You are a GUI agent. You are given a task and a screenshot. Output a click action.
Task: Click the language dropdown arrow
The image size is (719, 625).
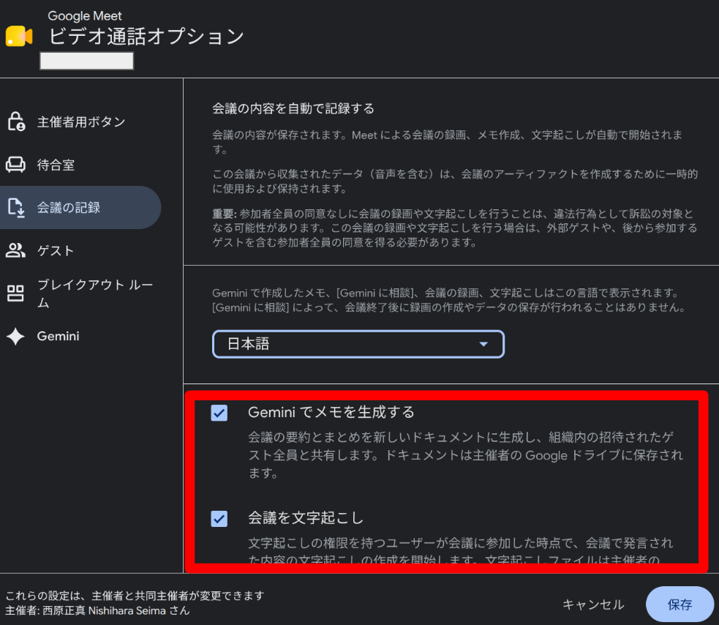tap(483, 344)
